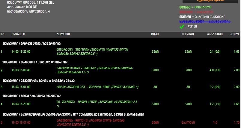Click "გათამაშების ბილეთები: 4" text
The image size is (241, 129).
click(x=28, y=11)
